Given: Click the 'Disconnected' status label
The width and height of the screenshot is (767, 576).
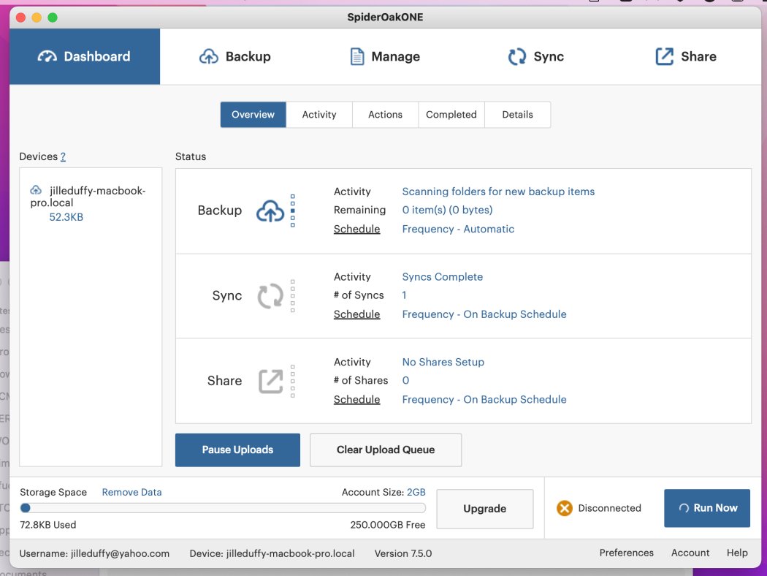Looking at the screenshot, I should point(609,508).
